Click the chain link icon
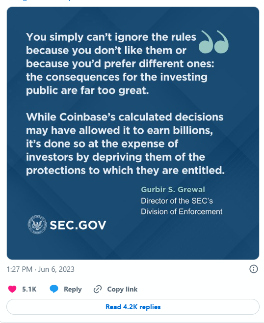Screen dimensions: 264x323 click(98, 289)
